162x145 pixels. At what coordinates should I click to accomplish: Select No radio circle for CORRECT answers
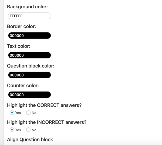click(28, 113)
